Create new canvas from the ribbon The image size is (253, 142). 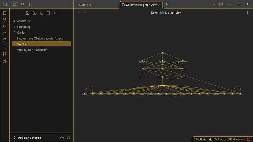(x=5, y=27)
